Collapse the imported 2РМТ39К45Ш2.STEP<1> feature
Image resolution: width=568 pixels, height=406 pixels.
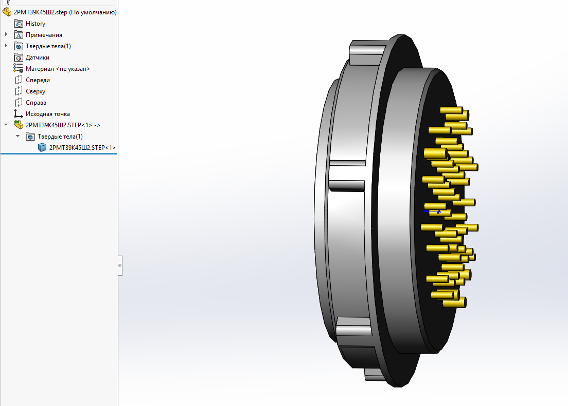pyautogui.click(x=6, y=125)
